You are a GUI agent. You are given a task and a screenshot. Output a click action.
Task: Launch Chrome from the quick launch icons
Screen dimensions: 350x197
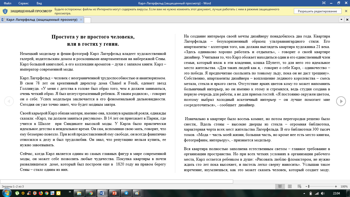pyautogui.click(x=47, y=193)
